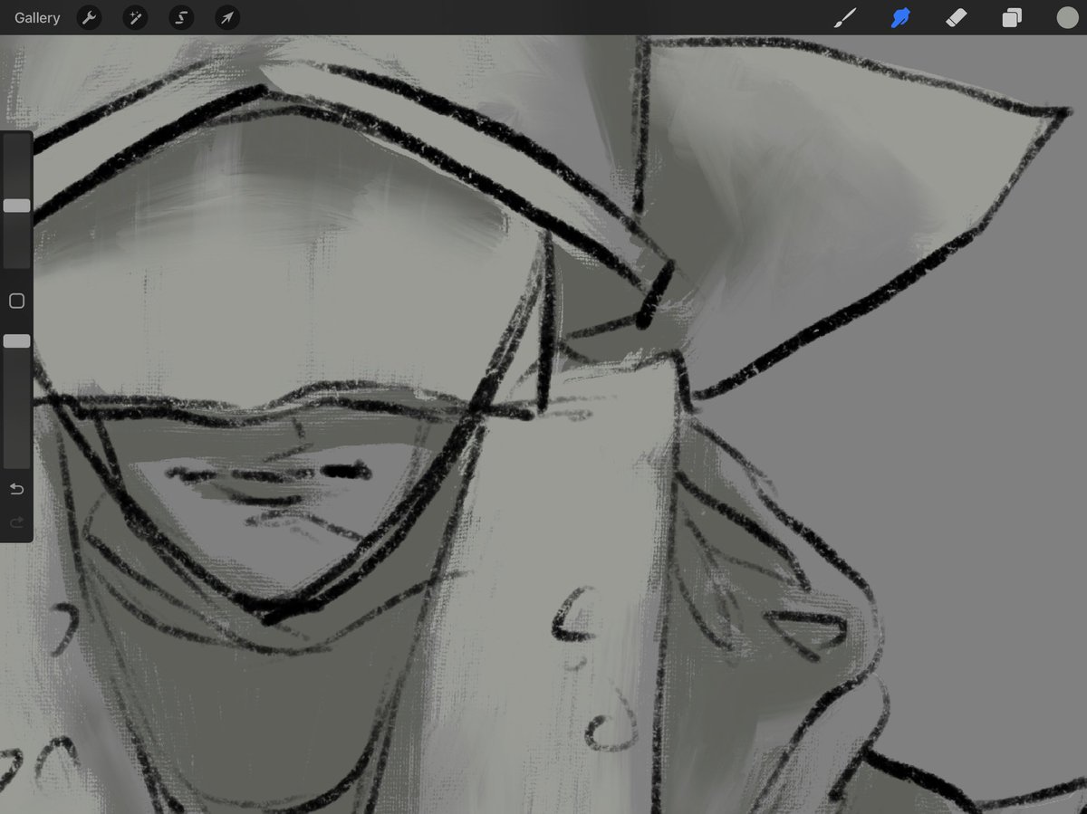Undo the last stroke

click(x=16, y=490)
